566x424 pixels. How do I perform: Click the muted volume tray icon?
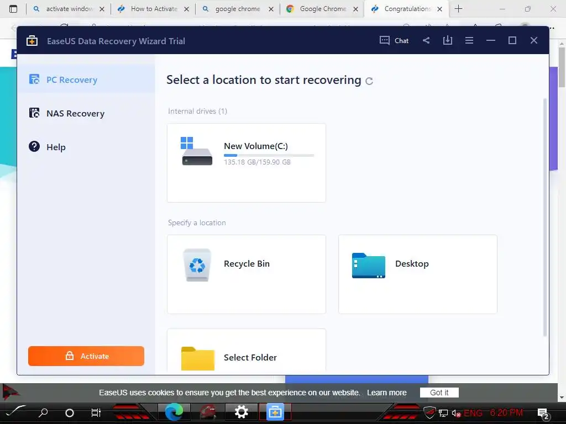tap(456, 413)
